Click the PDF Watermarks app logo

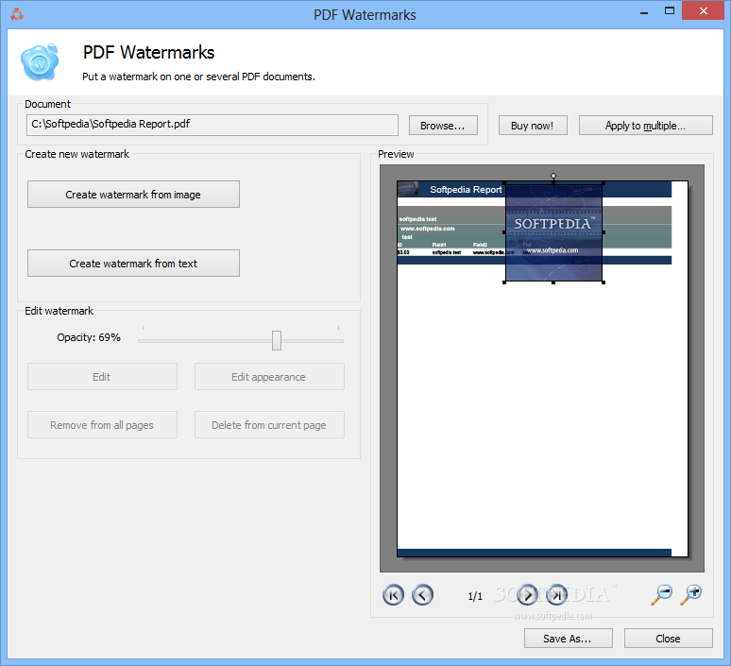[x=40, y=62]
